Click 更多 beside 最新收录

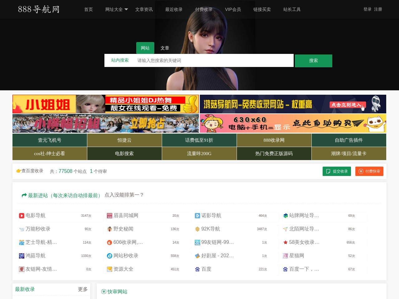[82, 289]
